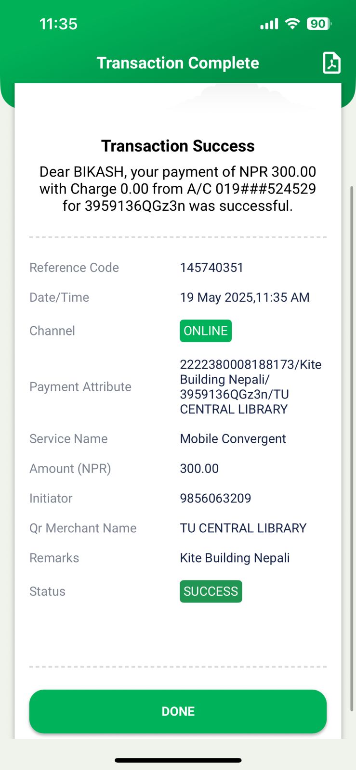Tap the Mobile Convergent service name
356x770 pixels.
[233, 439]
